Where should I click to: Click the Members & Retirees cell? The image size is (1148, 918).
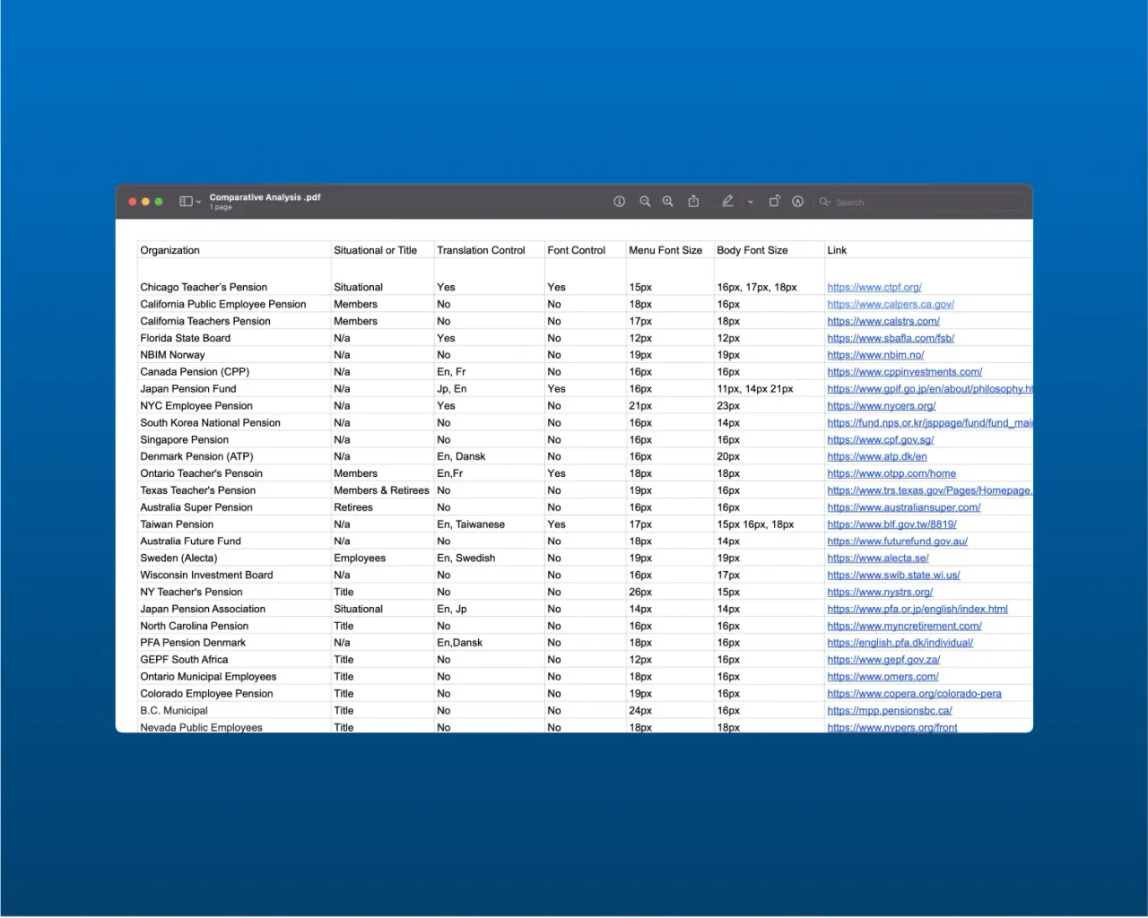(381, 491)
